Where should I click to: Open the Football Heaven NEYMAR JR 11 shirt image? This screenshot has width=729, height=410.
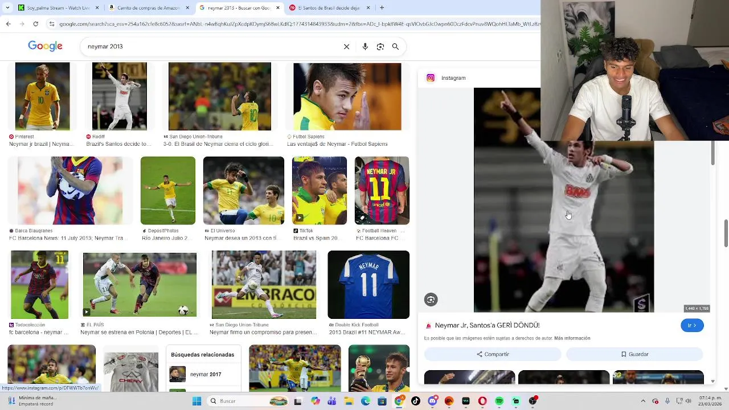click(382, 191)
